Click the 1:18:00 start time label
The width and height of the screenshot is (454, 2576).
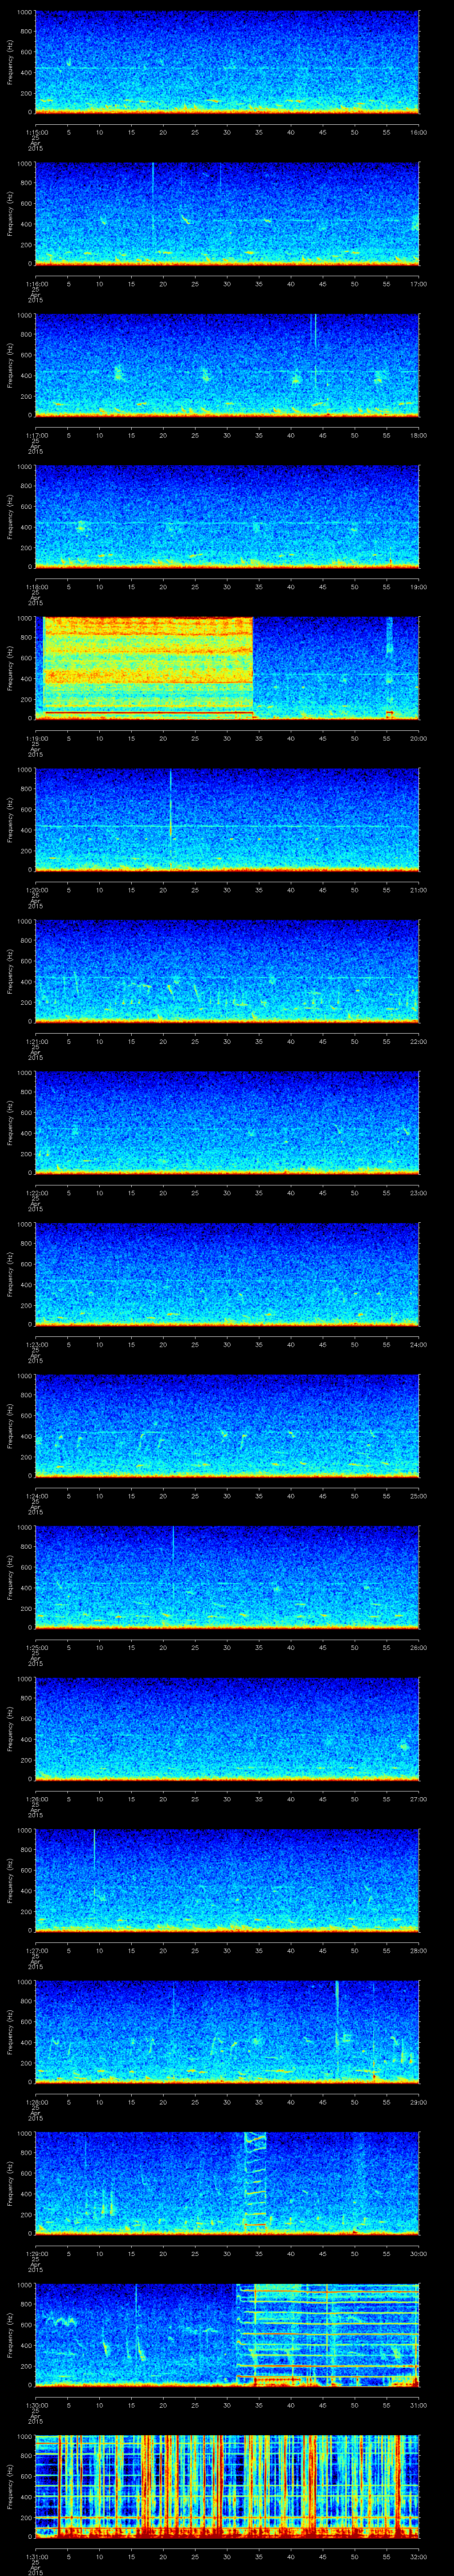[36, 586]
